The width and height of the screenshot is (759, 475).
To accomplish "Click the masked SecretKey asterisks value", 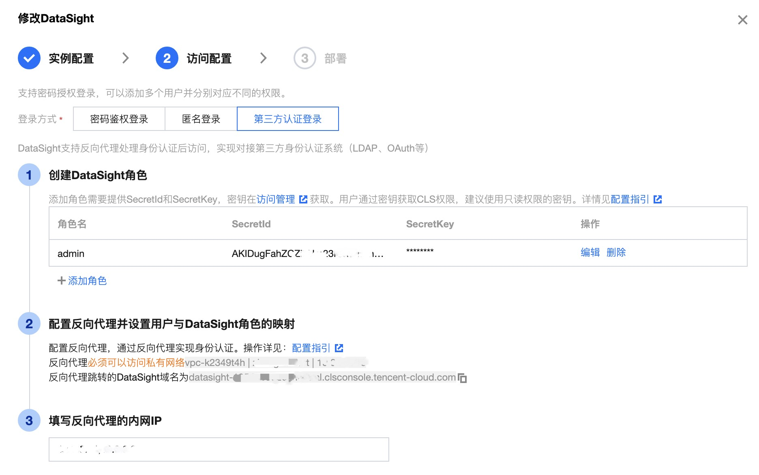I will 420,251.
